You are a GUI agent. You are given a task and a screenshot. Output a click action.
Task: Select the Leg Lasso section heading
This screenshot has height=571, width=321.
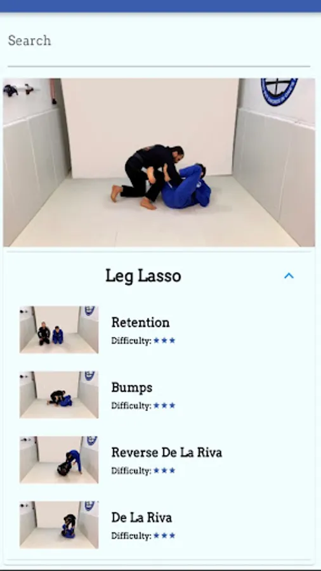coord(143,276)
